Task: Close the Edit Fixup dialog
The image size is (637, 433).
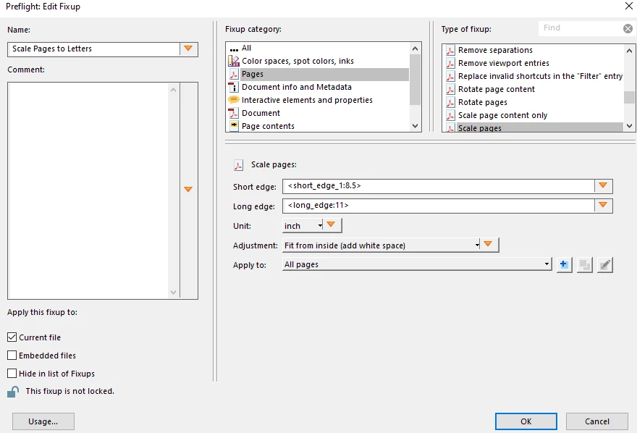Action: point(628,6)
